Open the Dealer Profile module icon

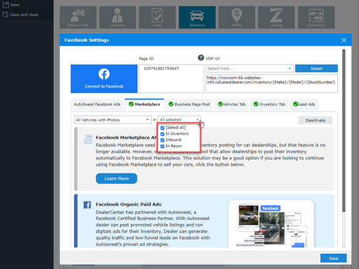(78, 18)
